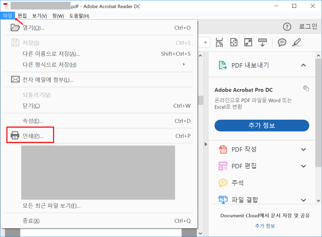
Task: Click the 파일 결합 label
Action: click(x=245, y=200)
